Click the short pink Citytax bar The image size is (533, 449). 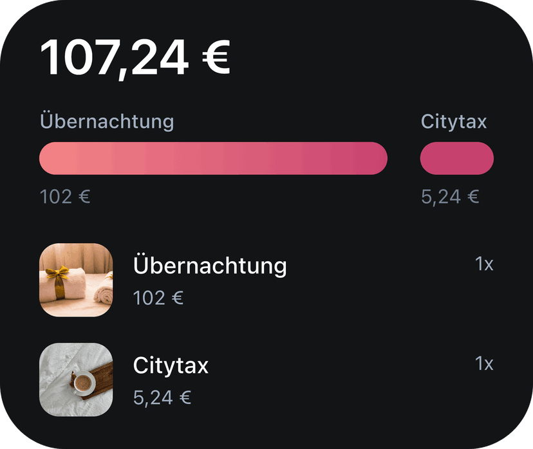pos(456,158)
